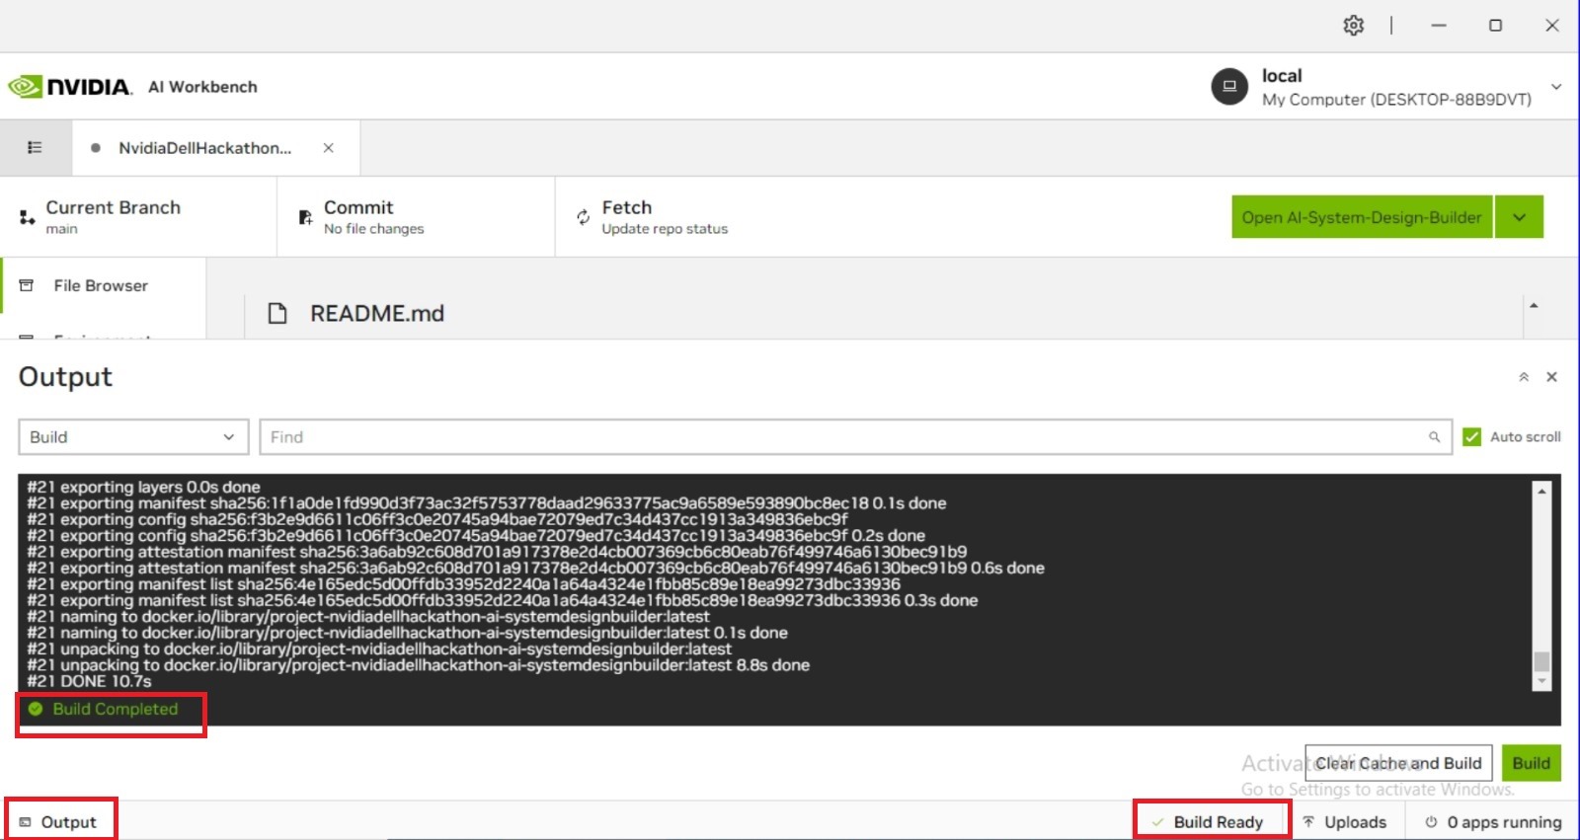Open the settings gear icon
Screen dimensions: 1580x840
click(x=1353, y=26)
